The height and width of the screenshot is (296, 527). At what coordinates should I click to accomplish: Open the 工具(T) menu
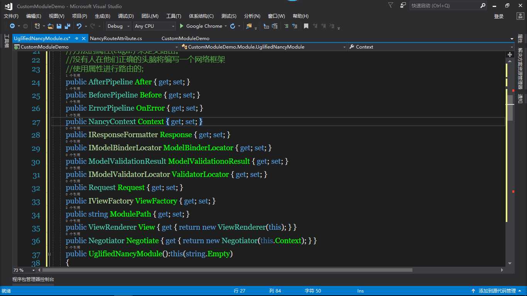(x=174, y=16)
